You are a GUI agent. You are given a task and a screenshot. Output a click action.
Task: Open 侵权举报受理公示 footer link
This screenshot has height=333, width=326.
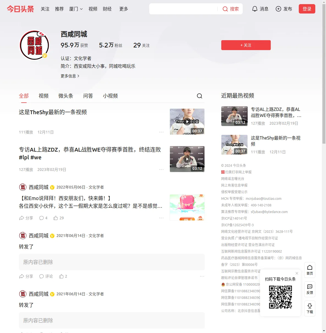tap(234, 192)
